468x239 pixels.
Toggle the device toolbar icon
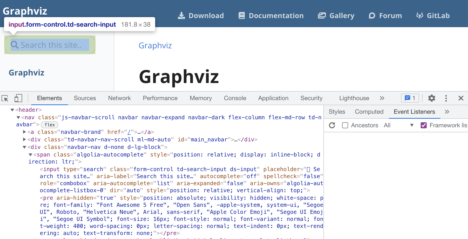[x=18, y=98]
